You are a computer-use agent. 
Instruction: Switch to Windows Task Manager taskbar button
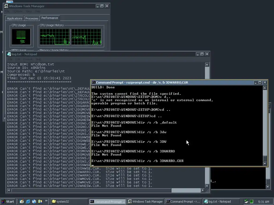tap(145, 202)
